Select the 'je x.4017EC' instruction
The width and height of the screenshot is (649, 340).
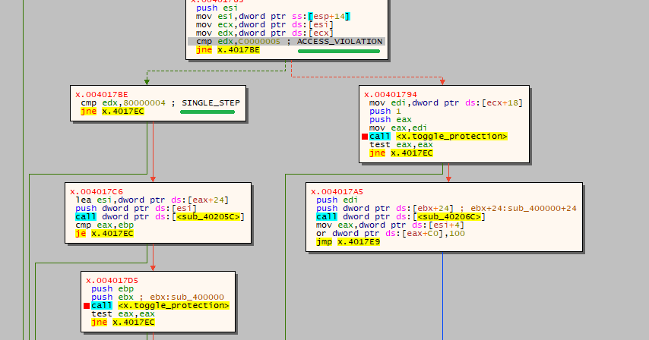point(104,234)
